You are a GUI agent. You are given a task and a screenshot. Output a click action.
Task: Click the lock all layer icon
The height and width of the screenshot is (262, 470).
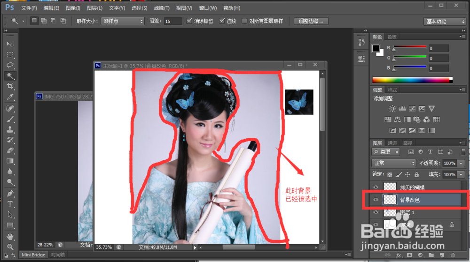416,174
